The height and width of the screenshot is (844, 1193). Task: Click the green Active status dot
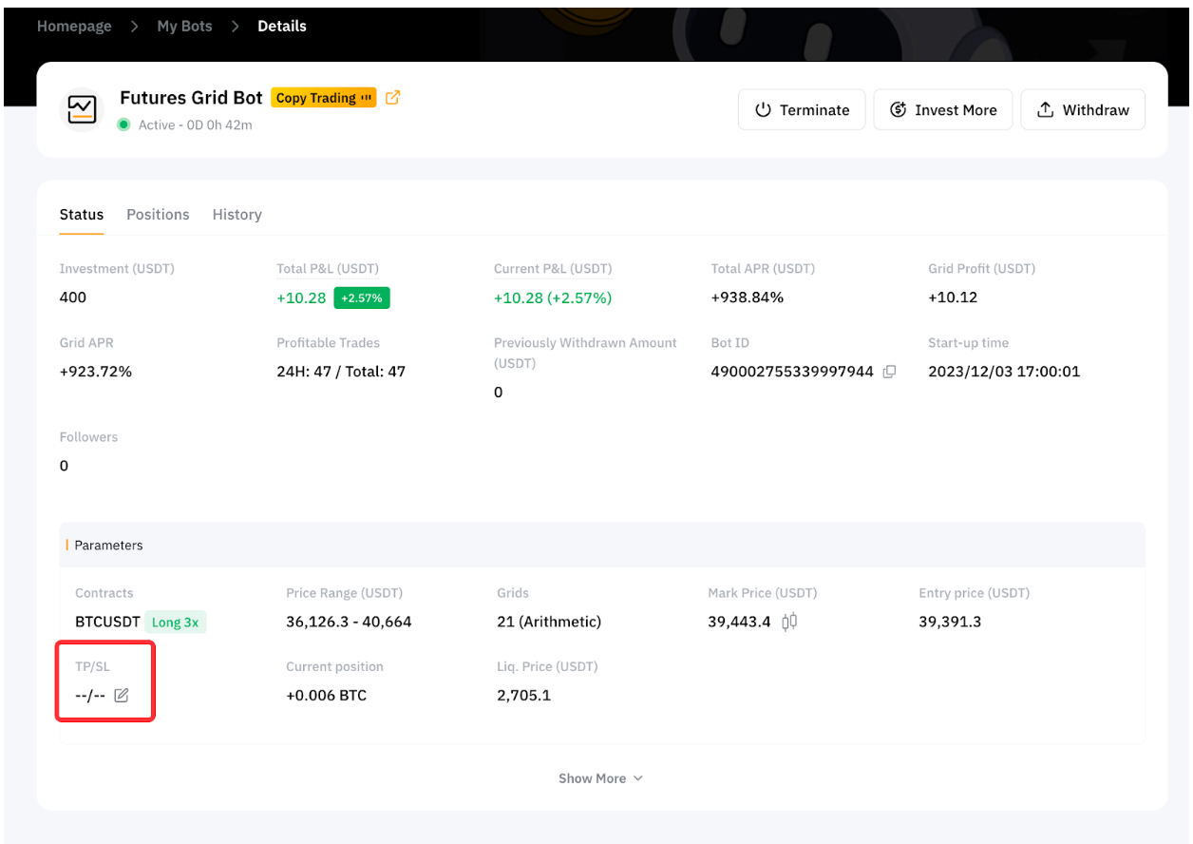123,125
